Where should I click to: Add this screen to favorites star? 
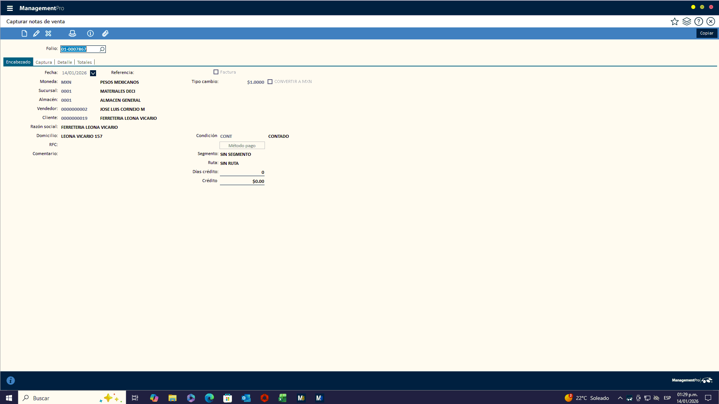pyautogui.click(x=675, y=21)
